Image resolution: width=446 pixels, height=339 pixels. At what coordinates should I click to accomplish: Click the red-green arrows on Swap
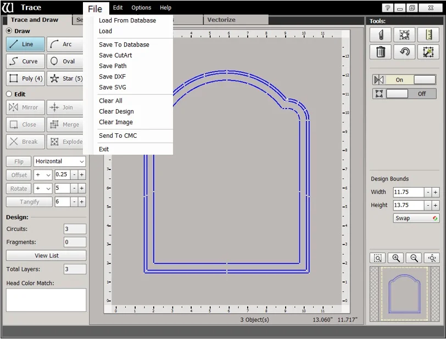coord(435,218)
